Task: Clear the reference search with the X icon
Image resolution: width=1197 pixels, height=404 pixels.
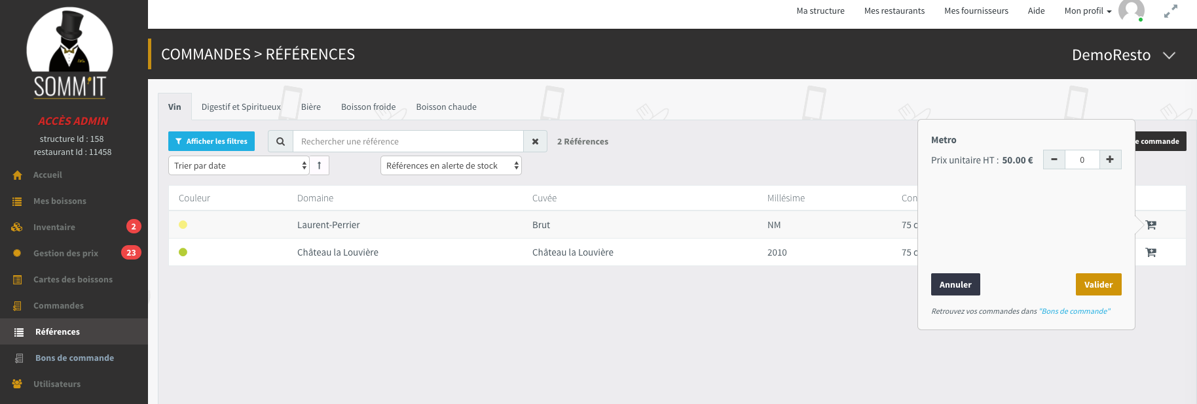Action: (535, 141)
